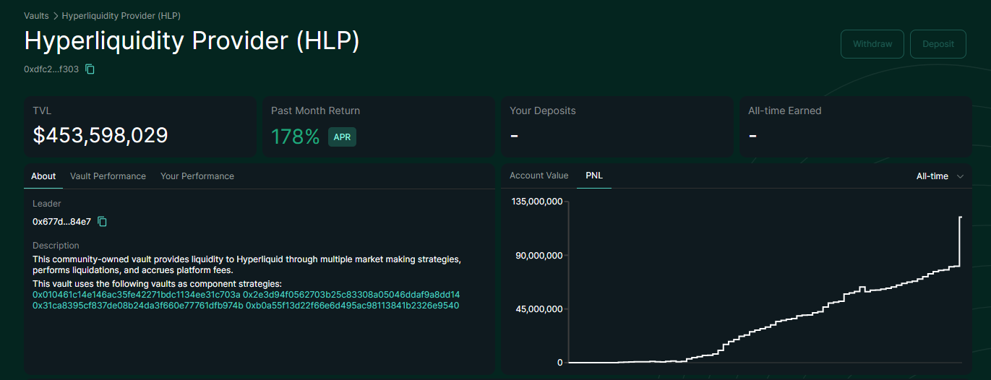Click the PNL chart's final spike

(960, 240)
